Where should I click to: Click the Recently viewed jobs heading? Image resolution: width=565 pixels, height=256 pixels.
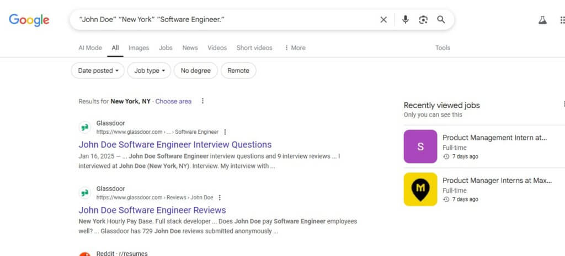pos(442,105)
